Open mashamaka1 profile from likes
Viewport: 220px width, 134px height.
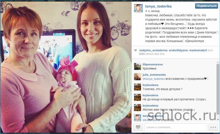pos(198,50)
